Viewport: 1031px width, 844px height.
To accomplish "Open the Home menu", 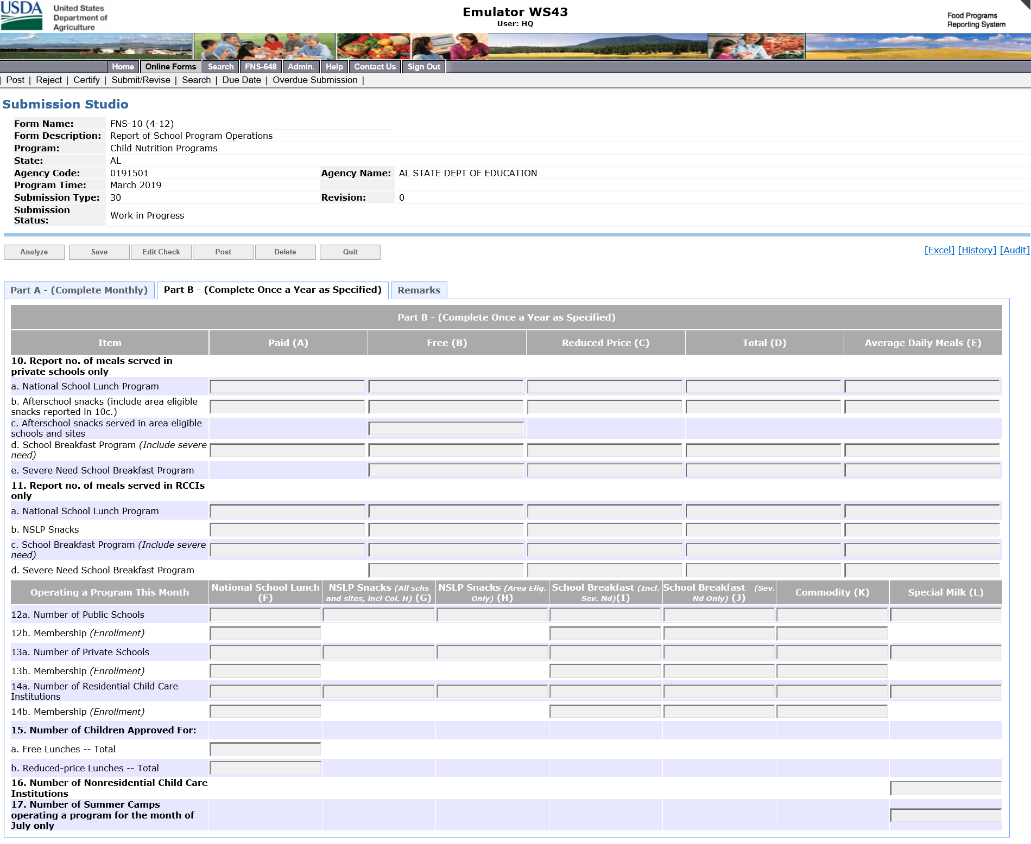I will (x=123, y=67).
